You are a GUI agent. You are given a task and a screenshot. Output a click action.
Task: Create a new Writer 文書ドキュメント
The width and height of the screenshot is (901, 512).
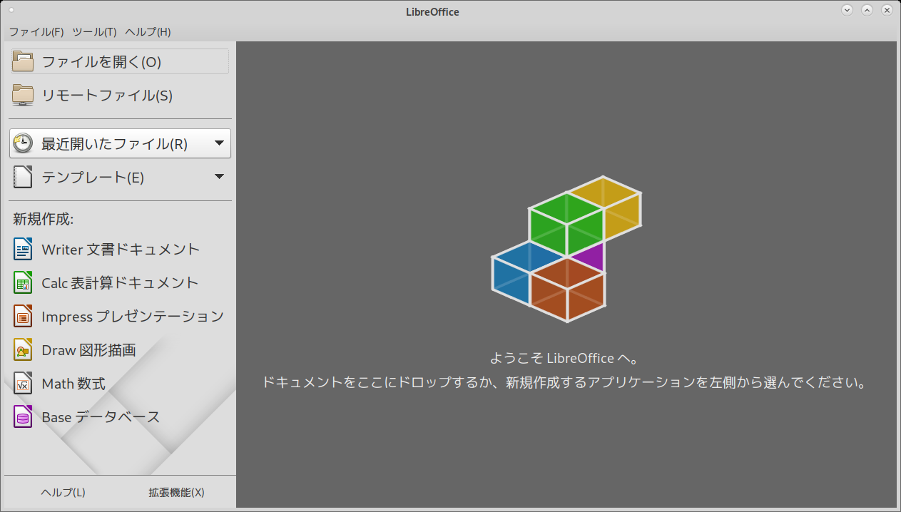121,250
